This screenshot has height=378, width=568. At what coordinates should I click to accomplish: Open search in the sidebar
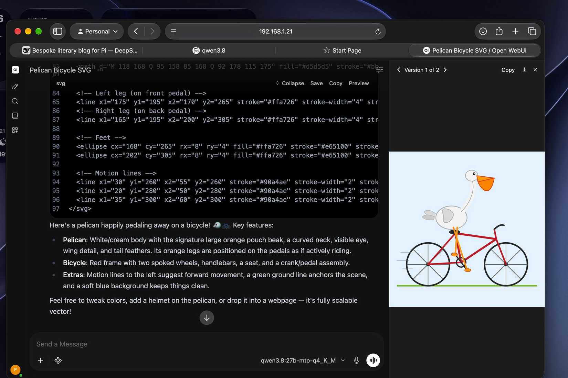point(15,101)
